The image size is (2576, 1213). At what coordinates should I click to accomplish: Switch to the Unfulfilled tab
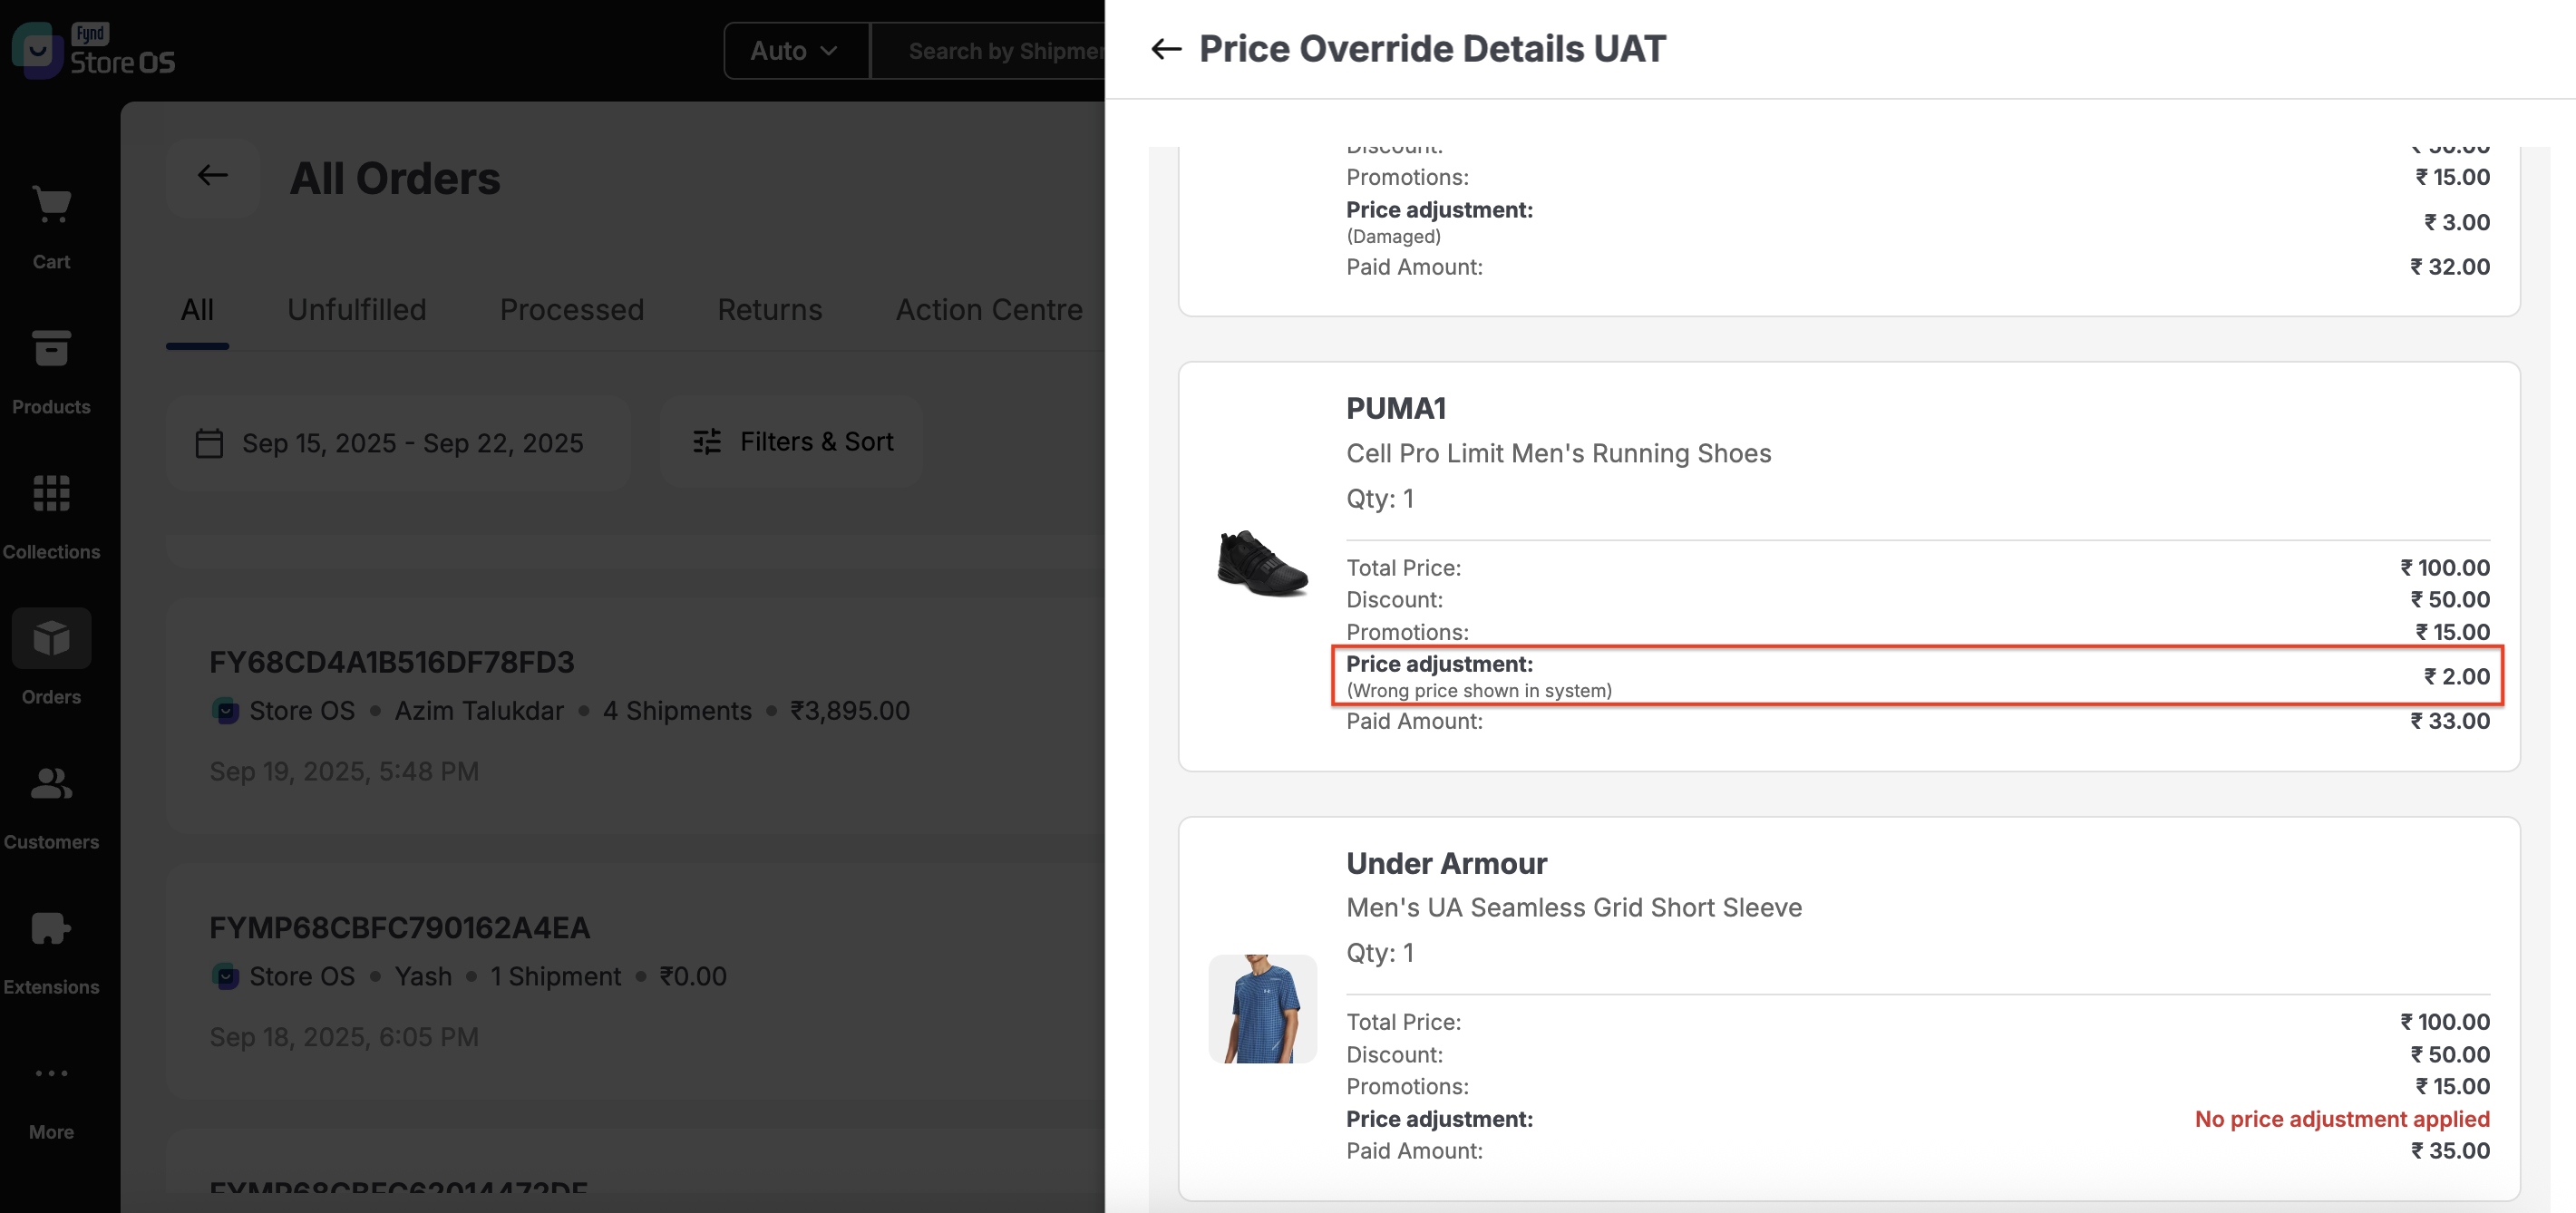(x=356, y=310)
